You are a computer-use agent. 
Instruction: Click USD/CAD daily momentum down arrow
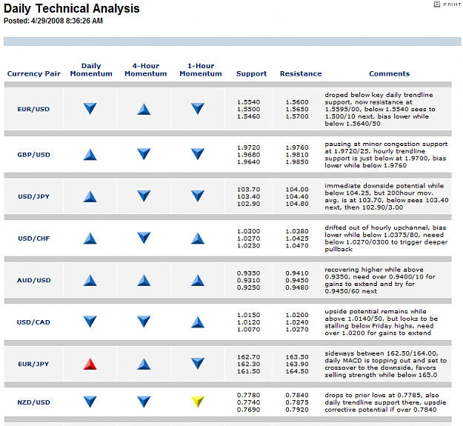click(90, 322)
